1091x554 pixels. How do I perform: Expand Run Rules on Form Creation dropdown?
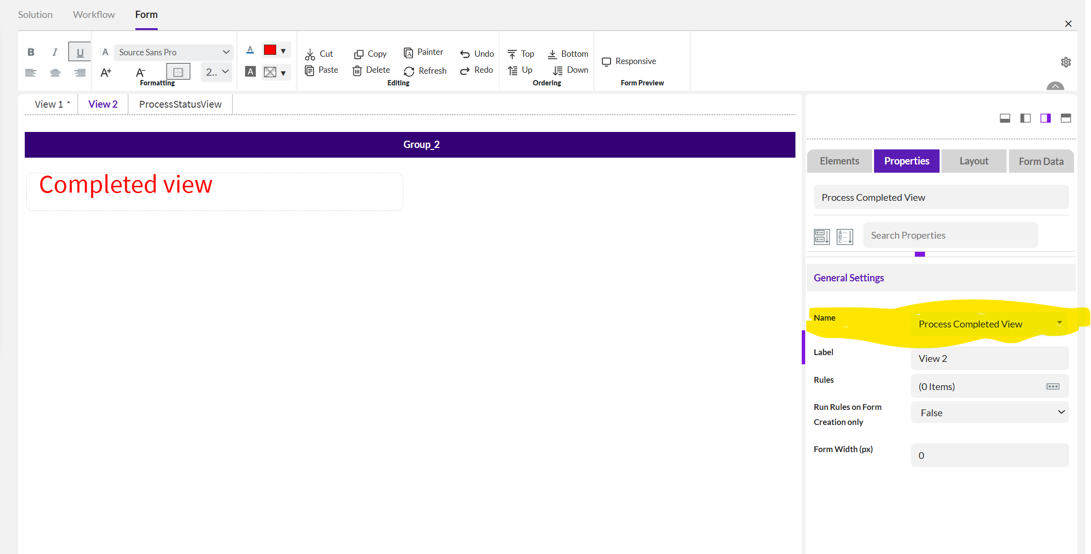point(990,412)
